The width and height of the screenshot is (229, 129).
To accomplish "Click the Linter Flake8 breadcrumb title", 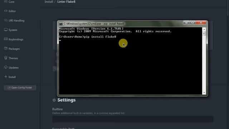I will tap(66, 2).
